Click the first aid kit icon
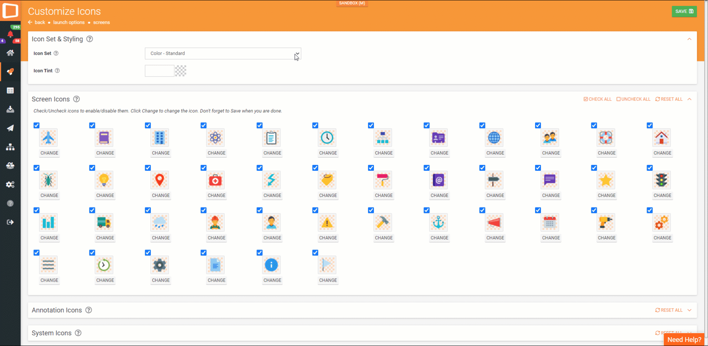The height and width of the screenshot is (346, 708). pos(215,180)
